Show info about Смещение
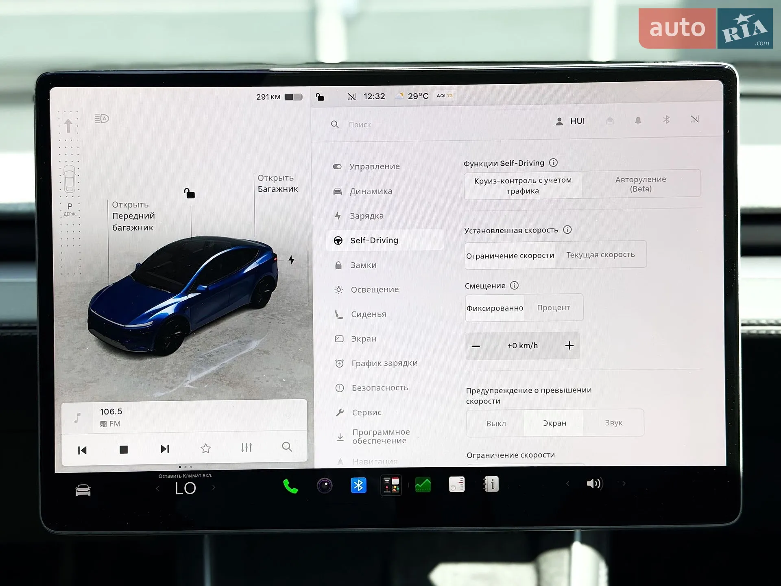The width and height of the screenshot is (781, 586). pyautogui.click(x=515, y=285)
